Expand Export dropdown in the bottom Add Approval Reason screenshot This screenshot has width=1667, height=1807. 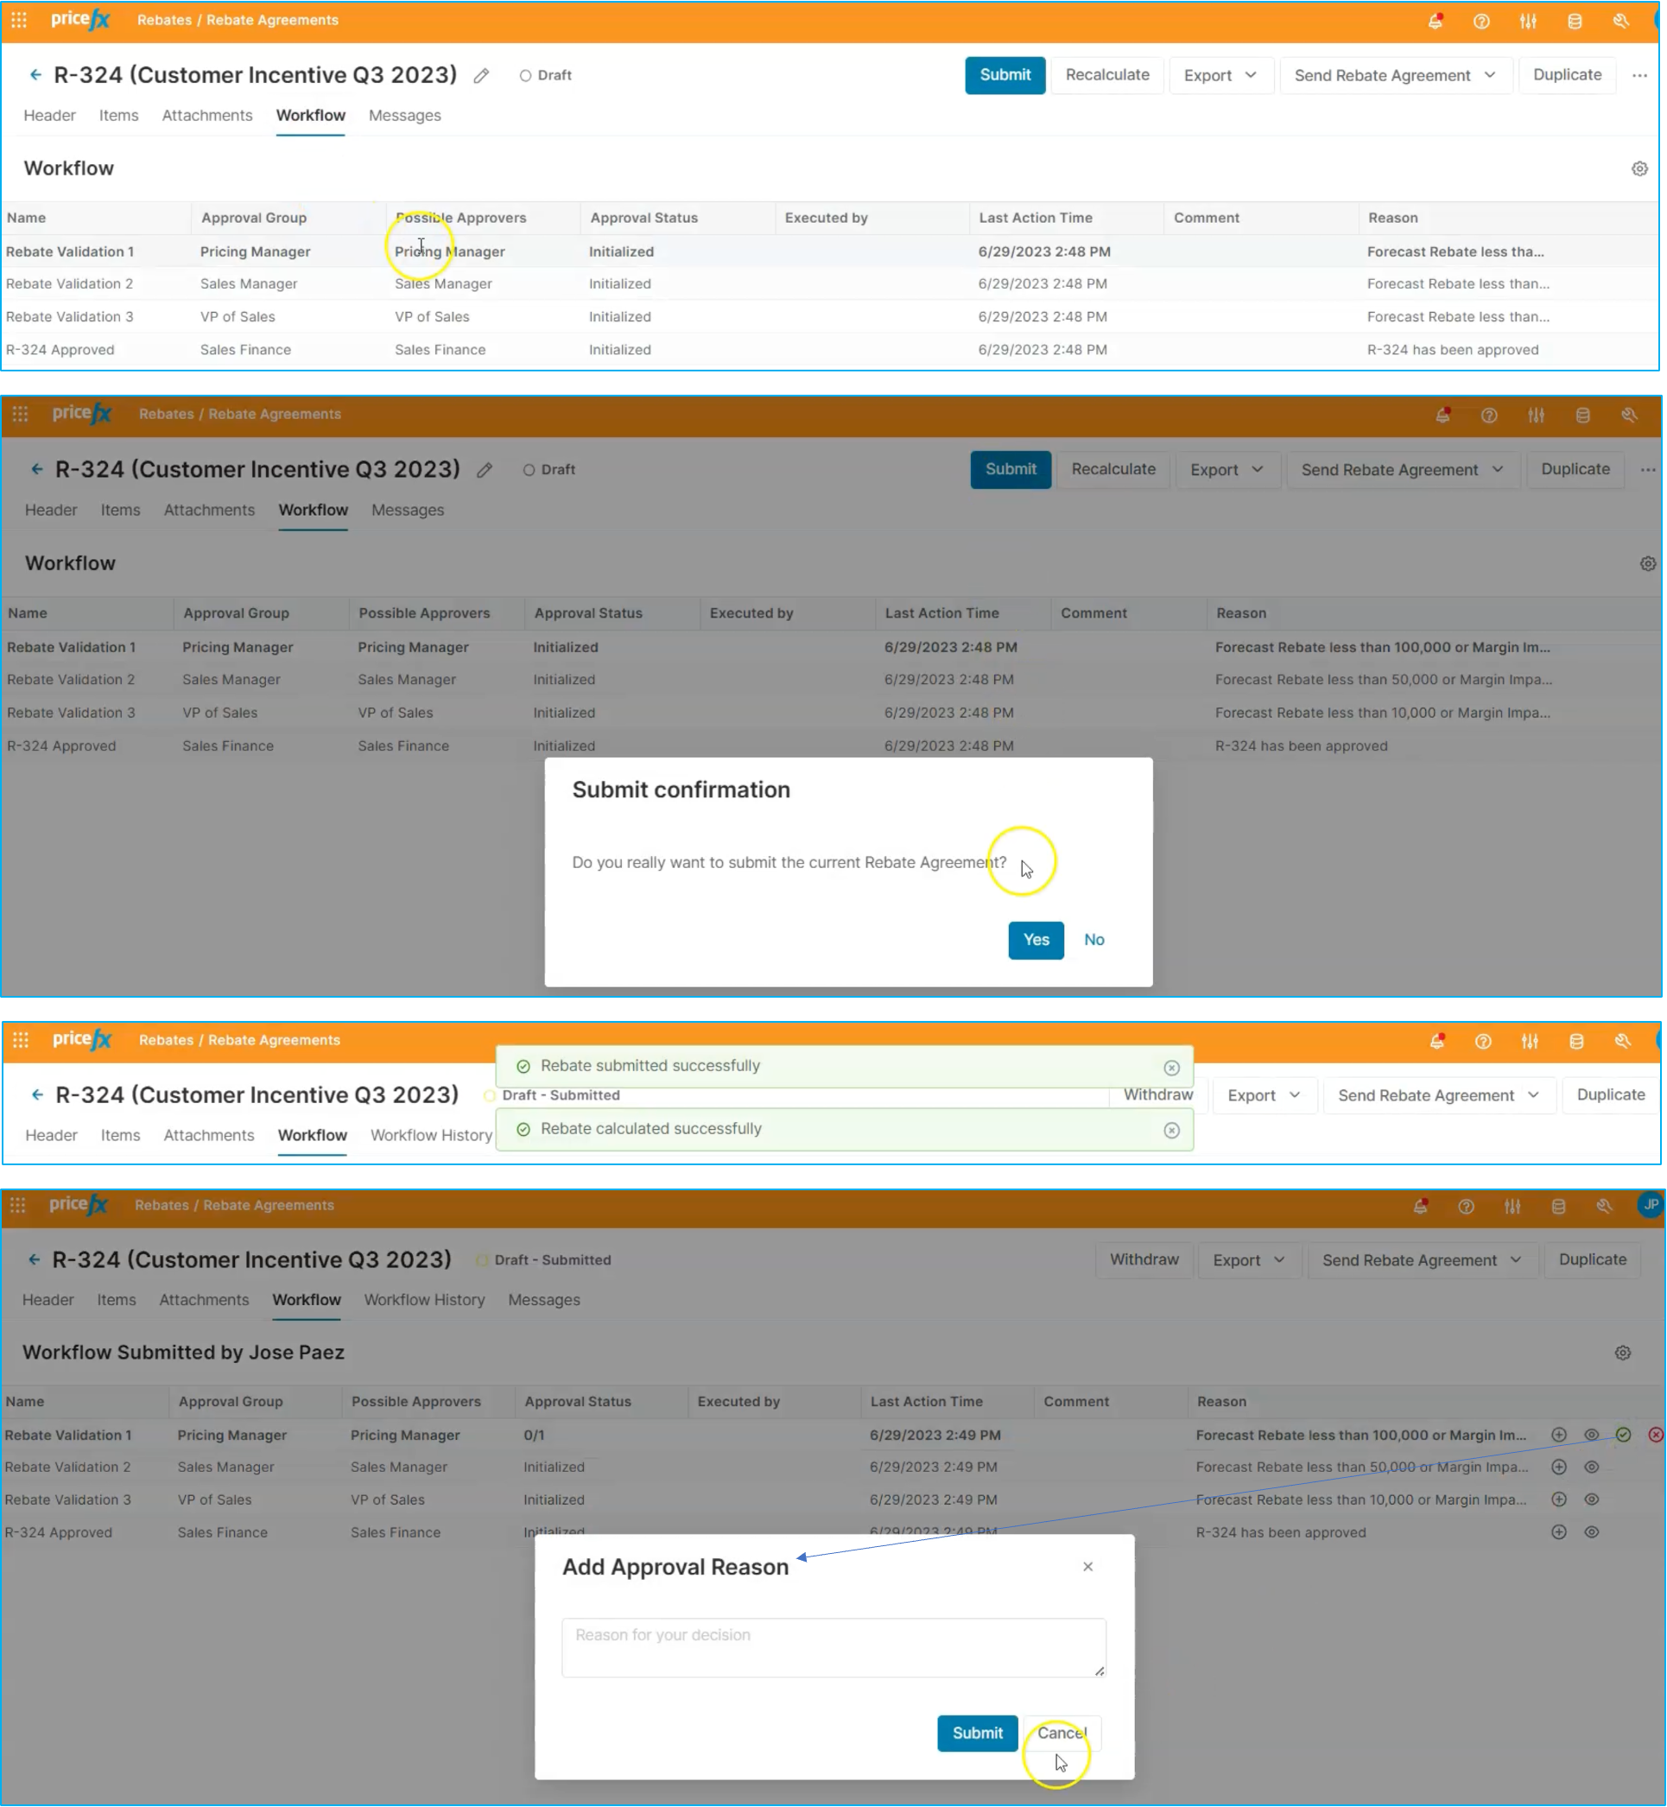tap(1249, 1261)
